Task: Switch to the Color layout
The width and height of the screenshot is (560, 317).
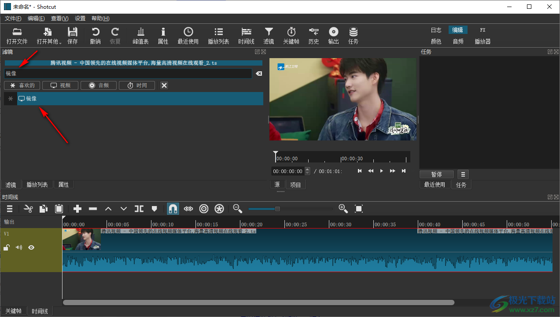Action: [x=436, y=41]
